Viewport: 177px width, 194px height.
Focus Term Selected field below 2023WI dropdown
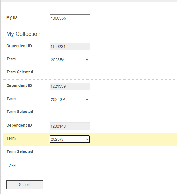coord(69,152)
